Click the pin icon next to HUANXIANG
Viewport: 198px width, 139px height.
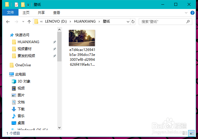(54, 42)
